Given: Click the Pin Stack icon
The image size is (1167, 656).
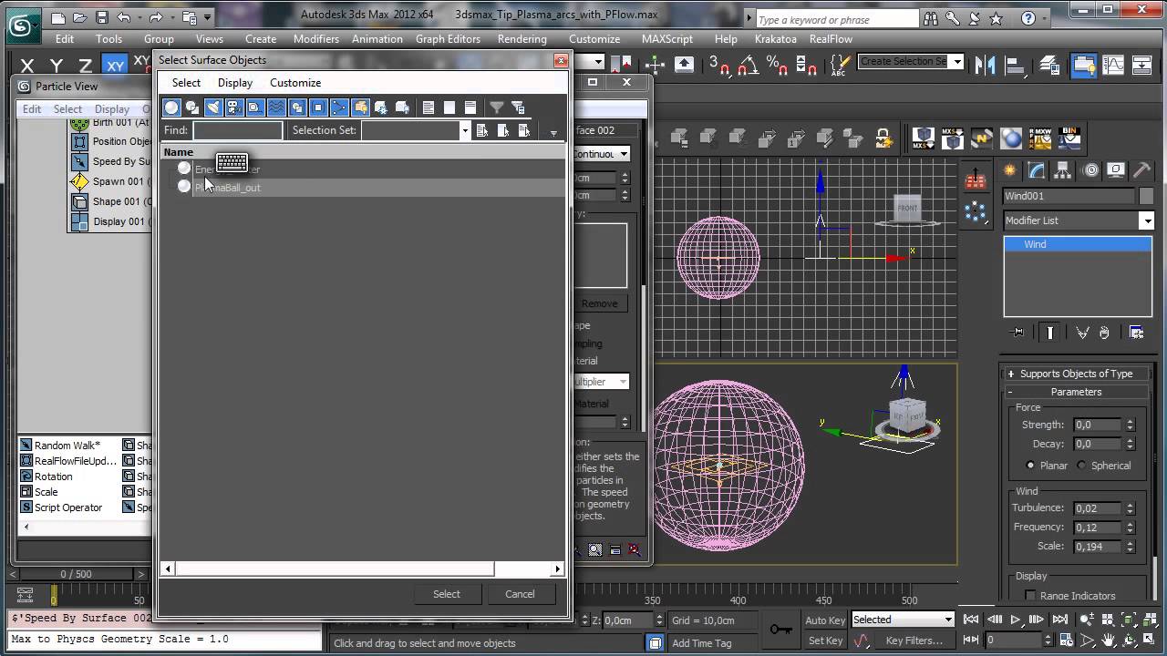Looking at the screenshot, I should coord(1018,333).
